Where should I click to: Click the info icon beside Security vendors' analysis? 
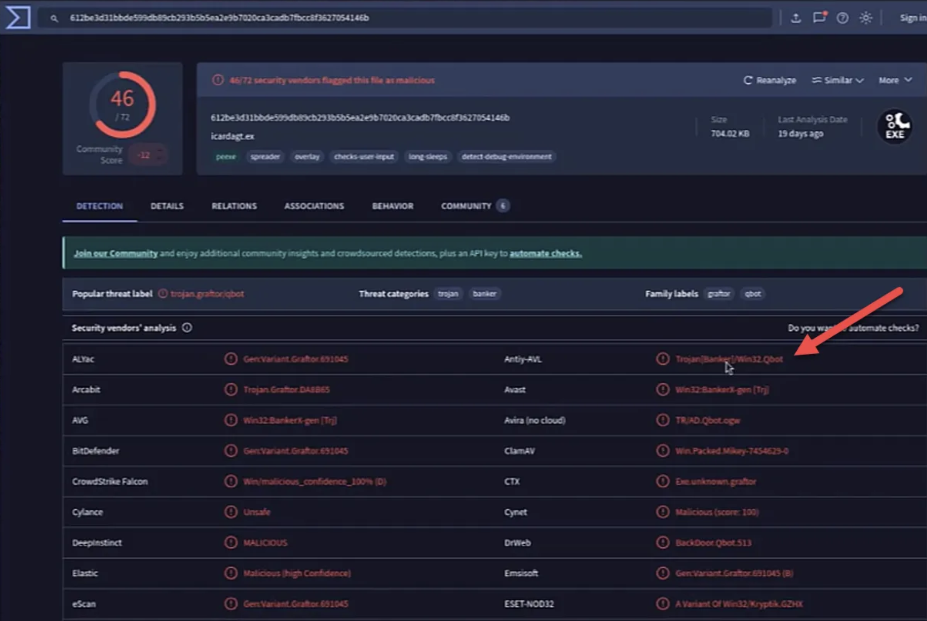187,328
